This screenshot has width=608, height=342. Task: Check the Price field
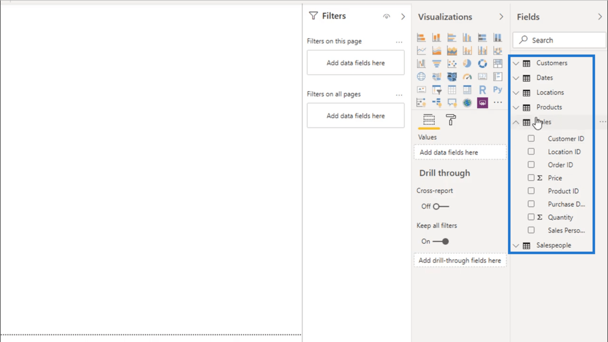pos(531,178)
